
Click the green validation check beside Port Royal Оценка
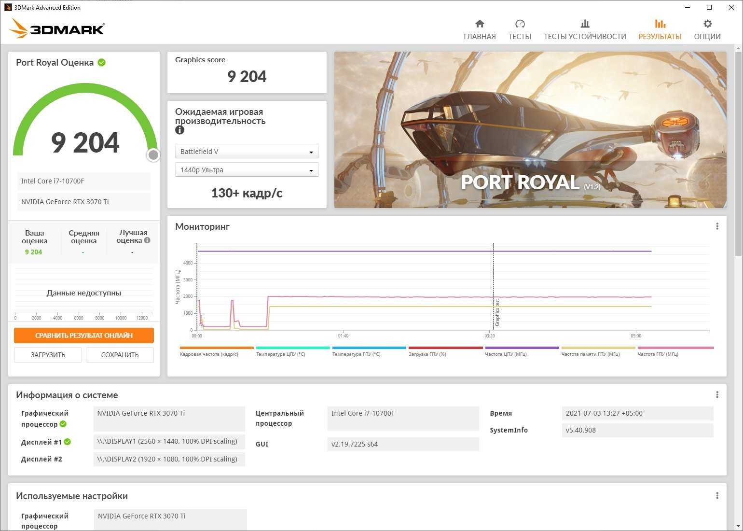coord(102,62)
